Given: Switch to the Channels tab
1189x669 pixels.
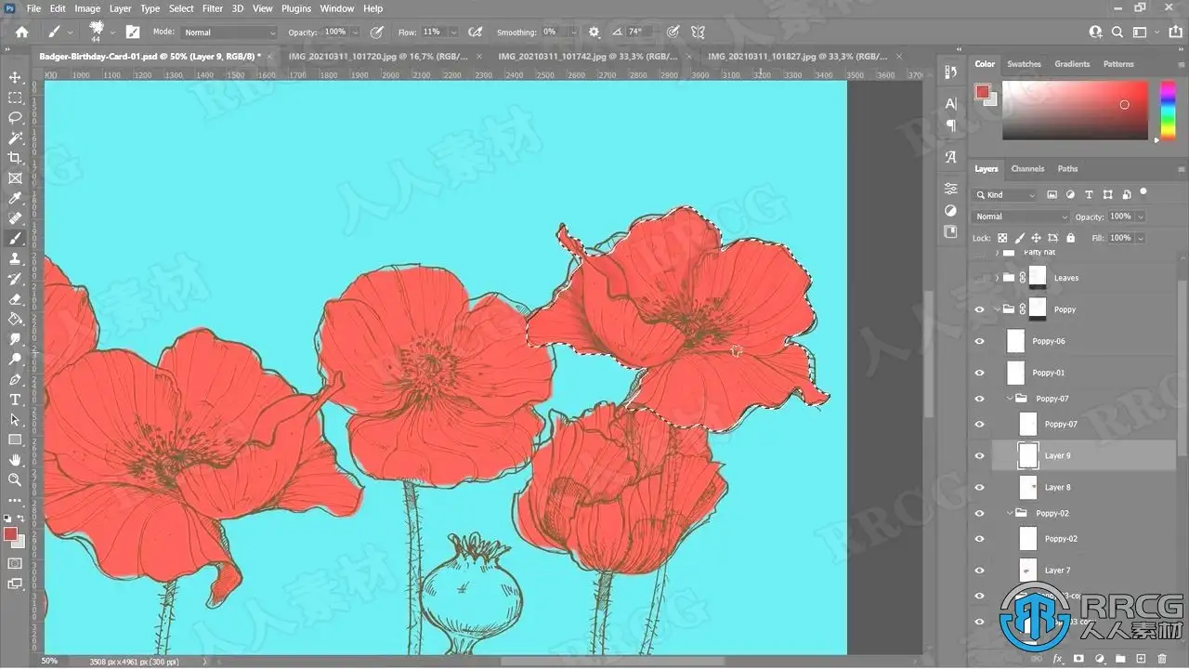Looking at the screenshot, I should point(1027,169).
